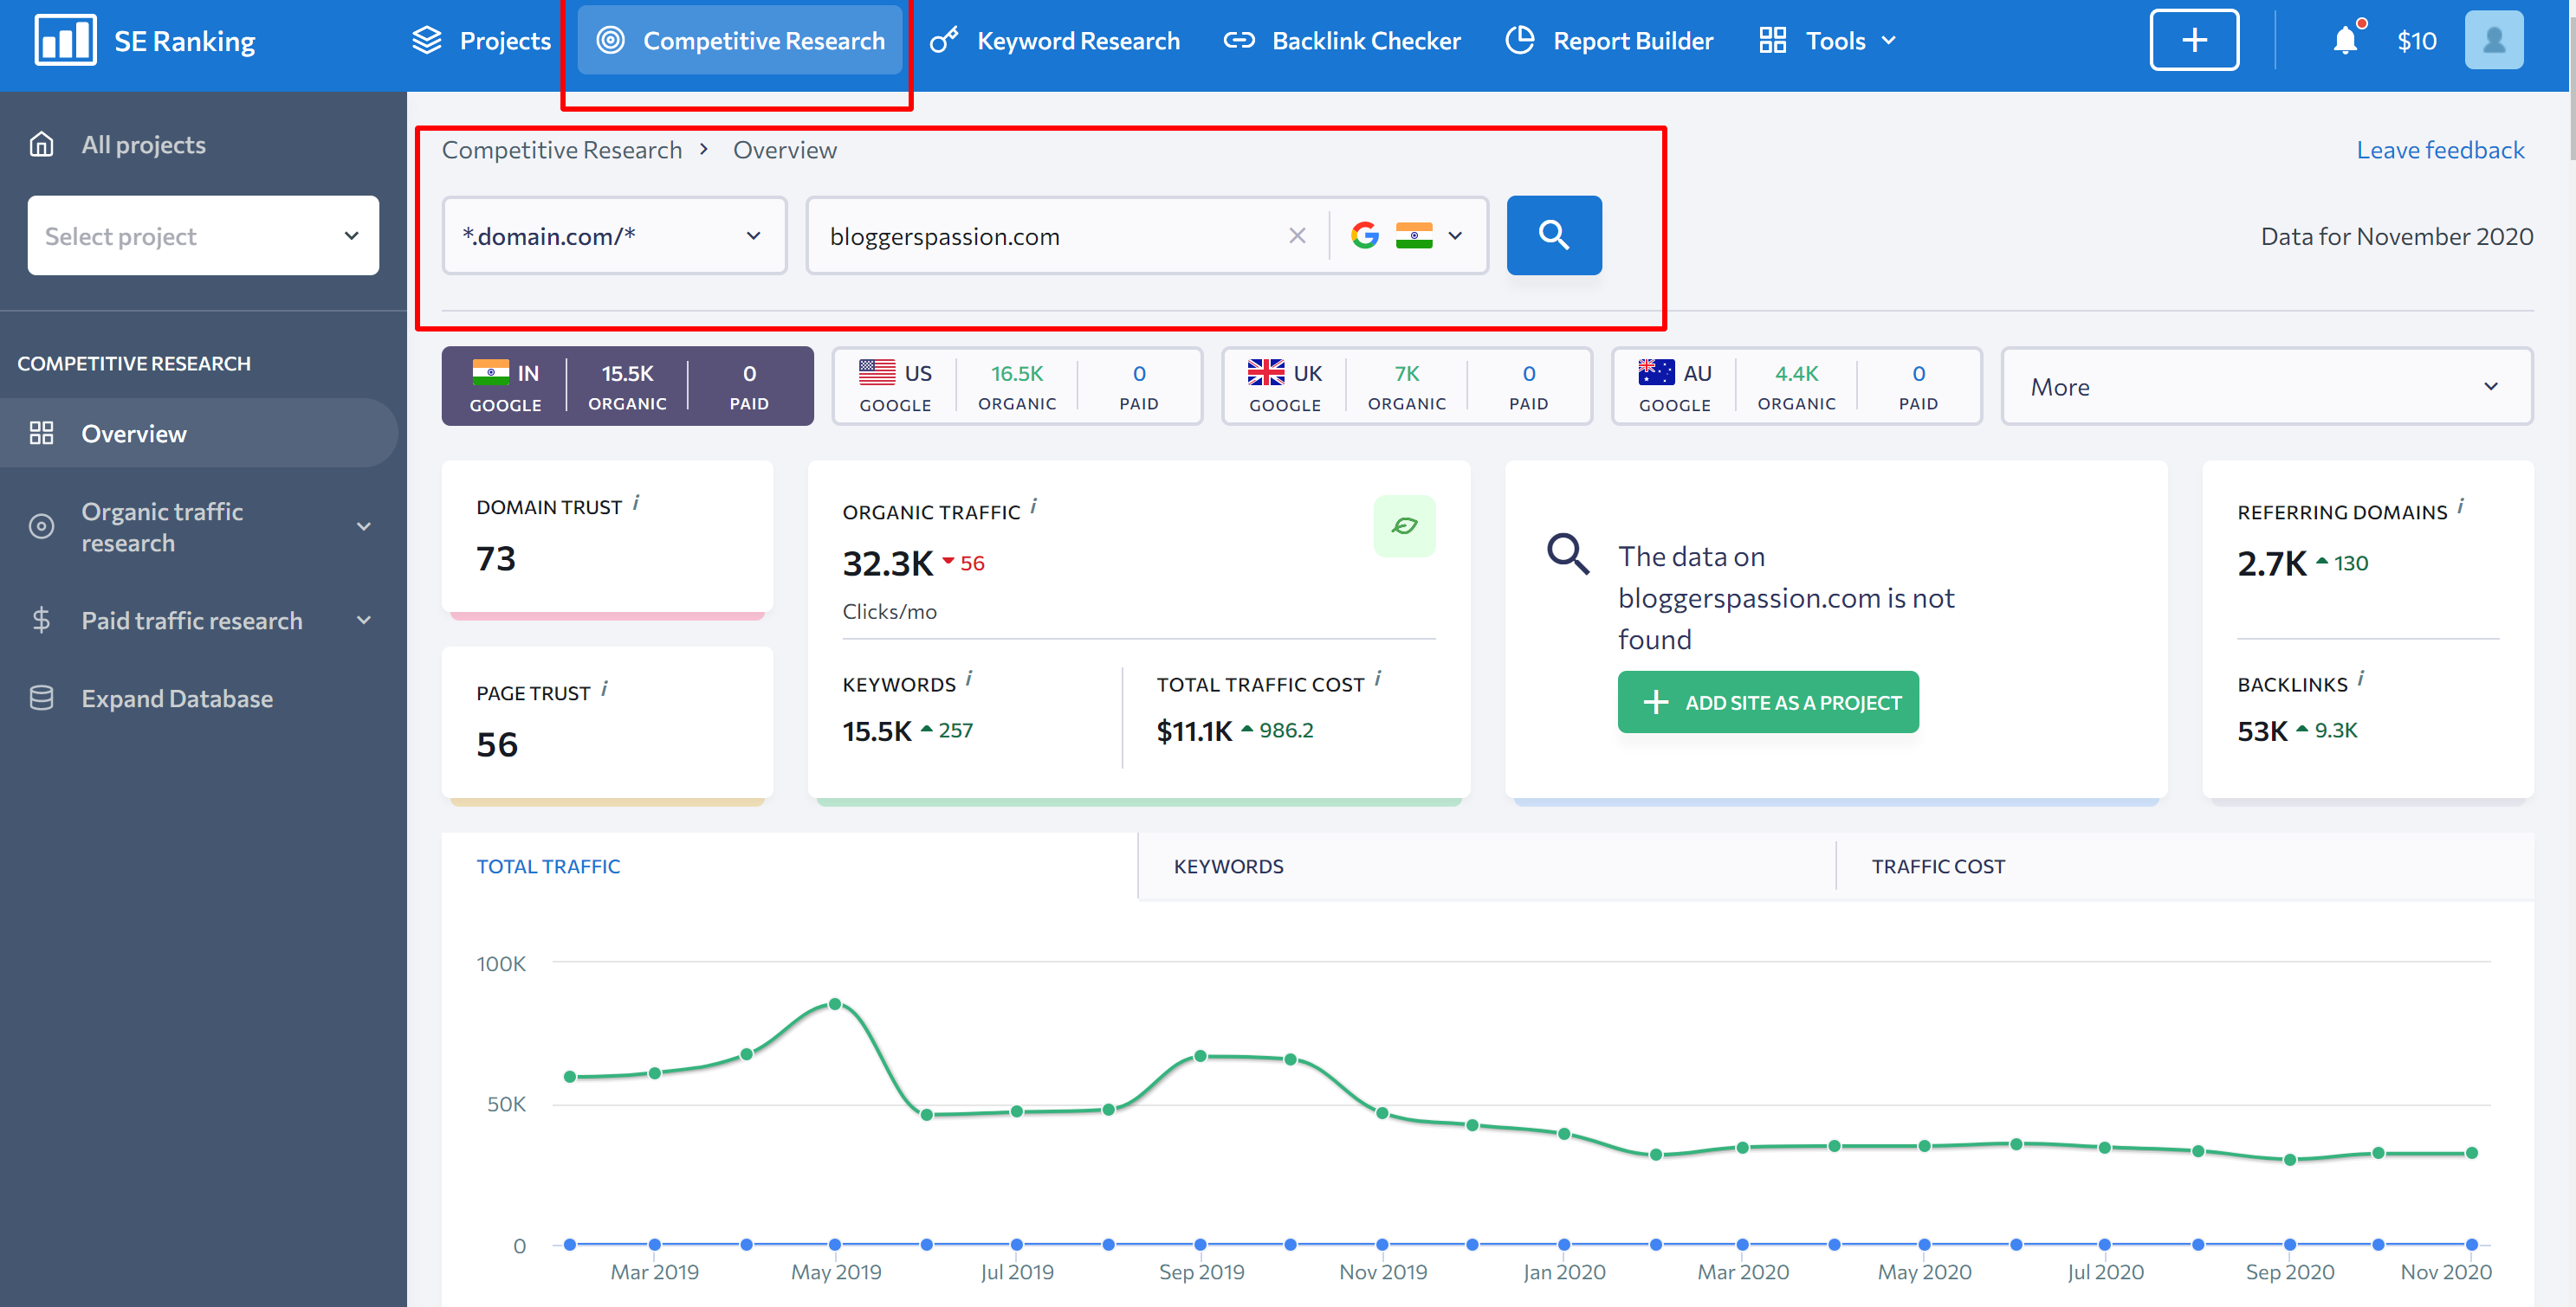The width and height of the screenshot is (2576, 1307).
Task: Click Referring Domains info icon
Action: 2461,507
